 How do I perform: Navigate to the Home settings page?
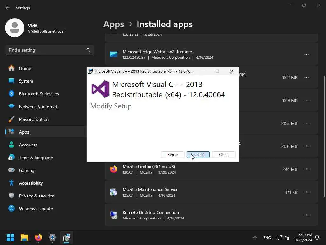click(x=25, y=68)
